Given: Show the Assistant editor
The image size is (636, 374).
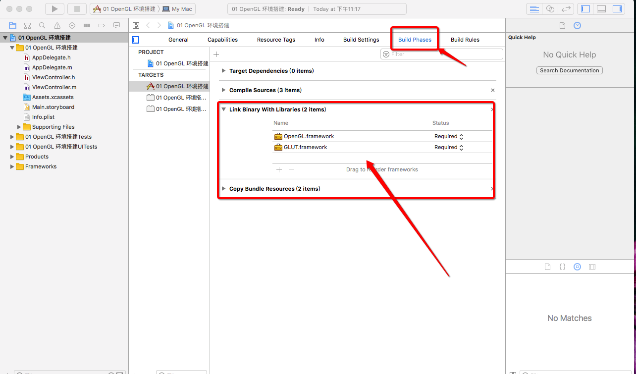Looking at the screenshot, I should click(550, 9).
